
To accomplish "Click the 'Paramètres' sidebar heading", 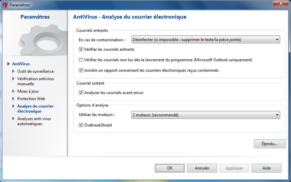I will [35, 17].
